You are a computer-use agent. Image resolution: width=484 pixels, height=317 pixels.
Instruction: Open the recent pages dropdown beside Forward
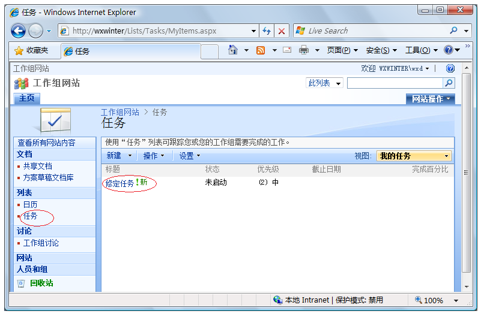49,31
